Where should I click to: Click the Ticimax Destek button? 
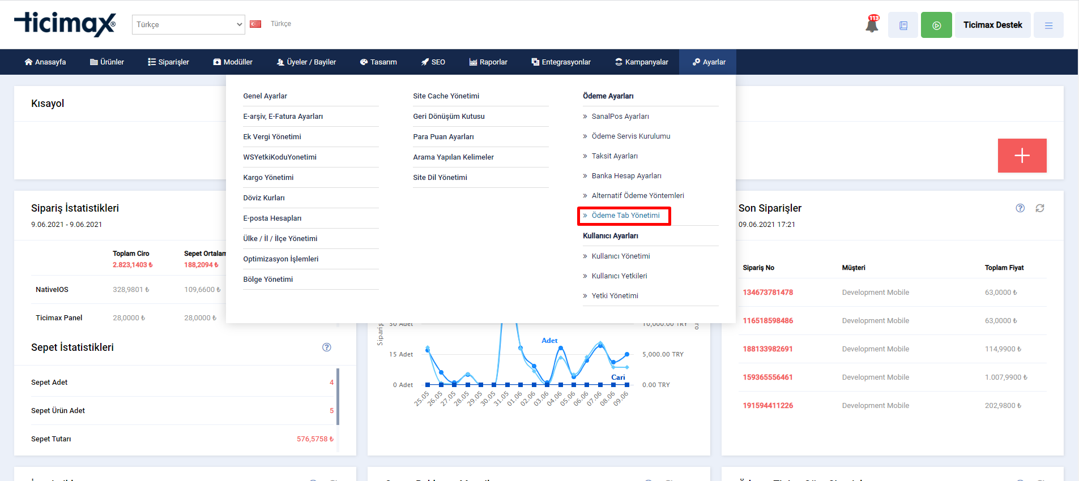click(992, 25)
